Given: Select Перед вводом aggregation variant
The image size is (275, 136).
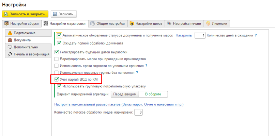Looking at the screenshot, I should pyautogui.click(x=125, y=94).
